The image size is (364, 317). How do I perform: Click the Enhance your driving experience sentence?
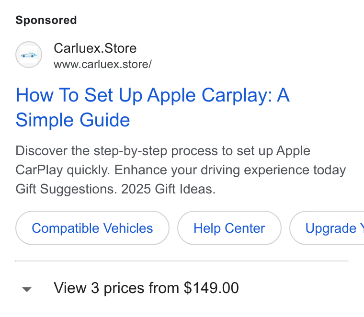230,170
